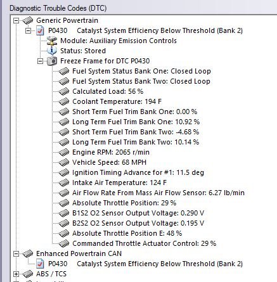Image resolution: width=277 pixels, height=282 pixels.
Task: Select Module: Auxiliary Emission Controls row
Action: point(119,41)
